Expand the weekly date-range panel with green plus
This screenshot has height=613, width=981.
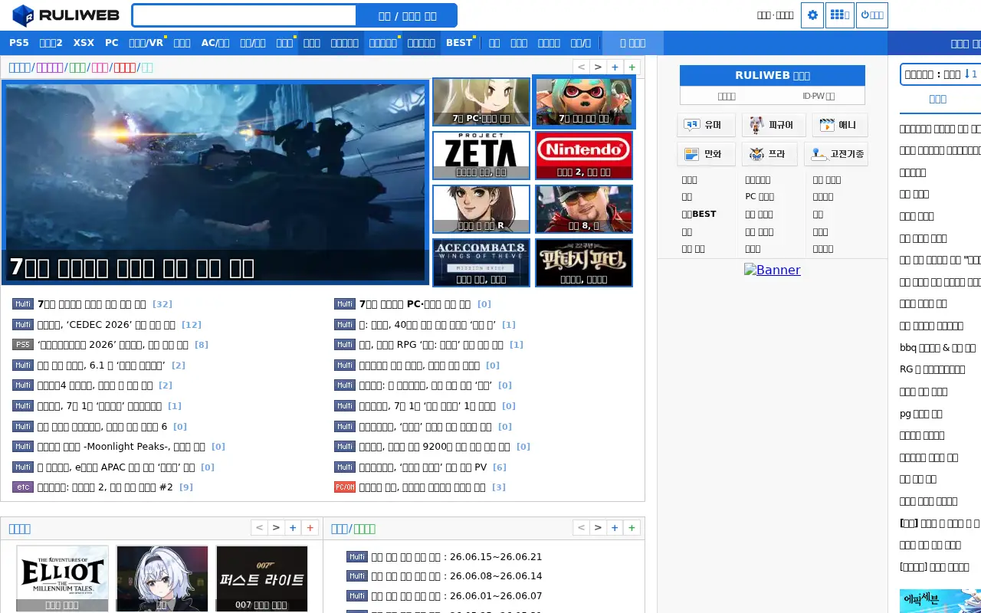pos(632,528)
